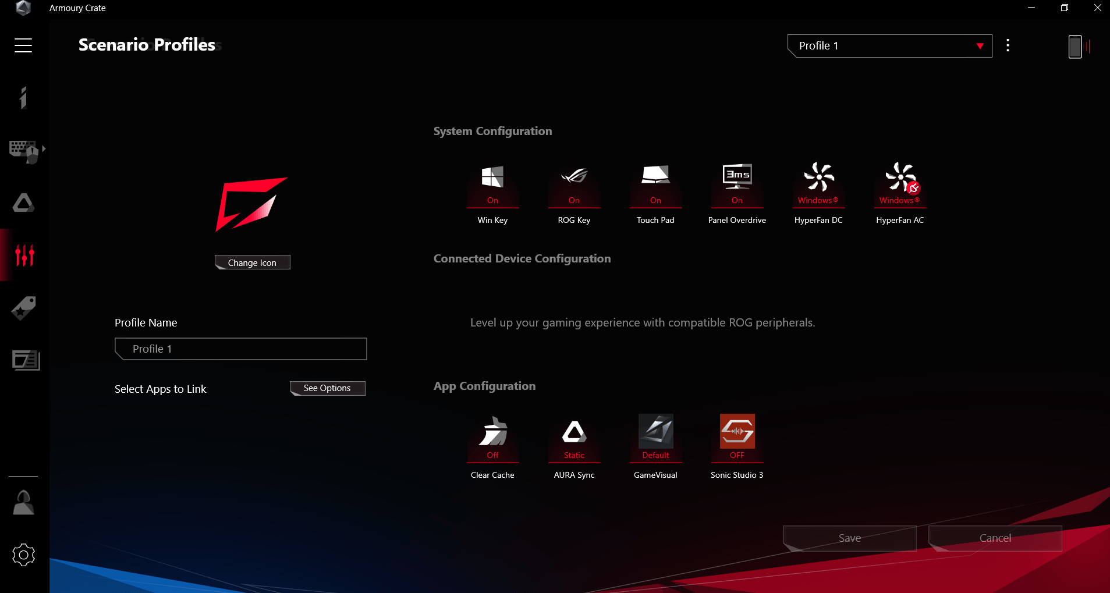Open the Profile 1 dropdown
The image size is (1110, 593).
click(889, 46)
